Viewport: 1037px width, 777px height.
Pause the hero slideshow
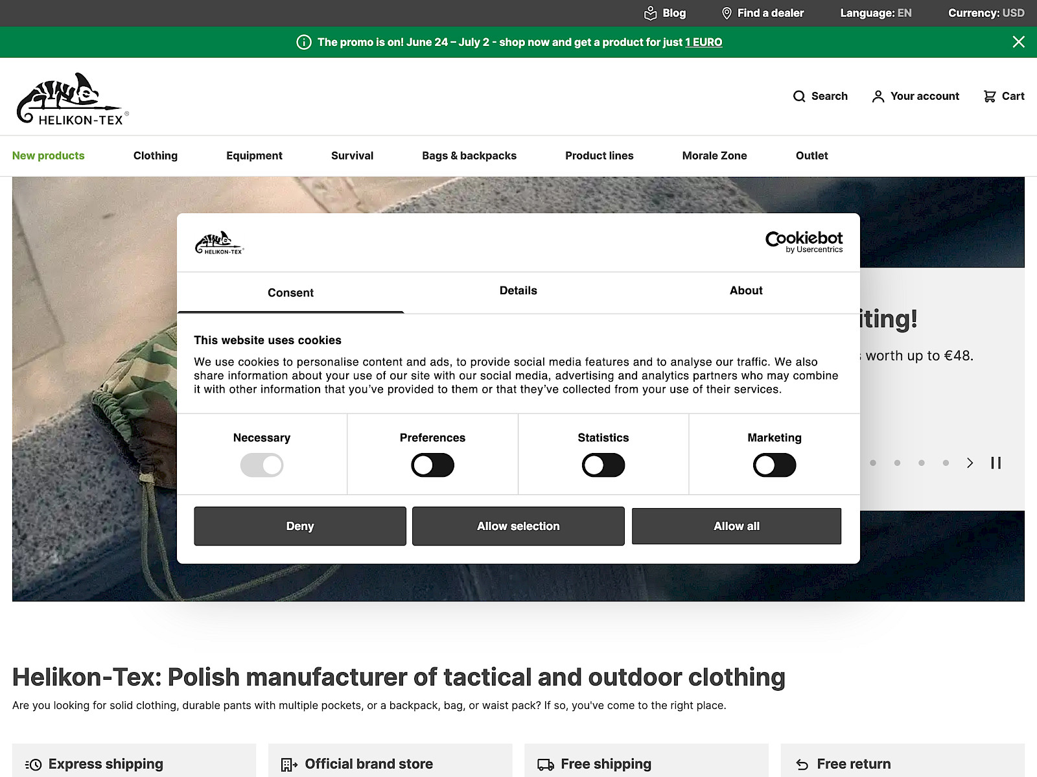[x=996, y=463]
